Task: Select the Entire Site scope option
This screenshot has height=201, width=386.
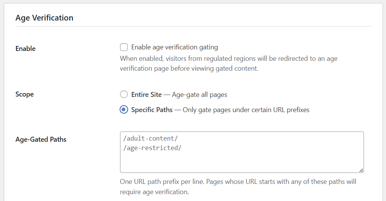Action: (124, 94)
